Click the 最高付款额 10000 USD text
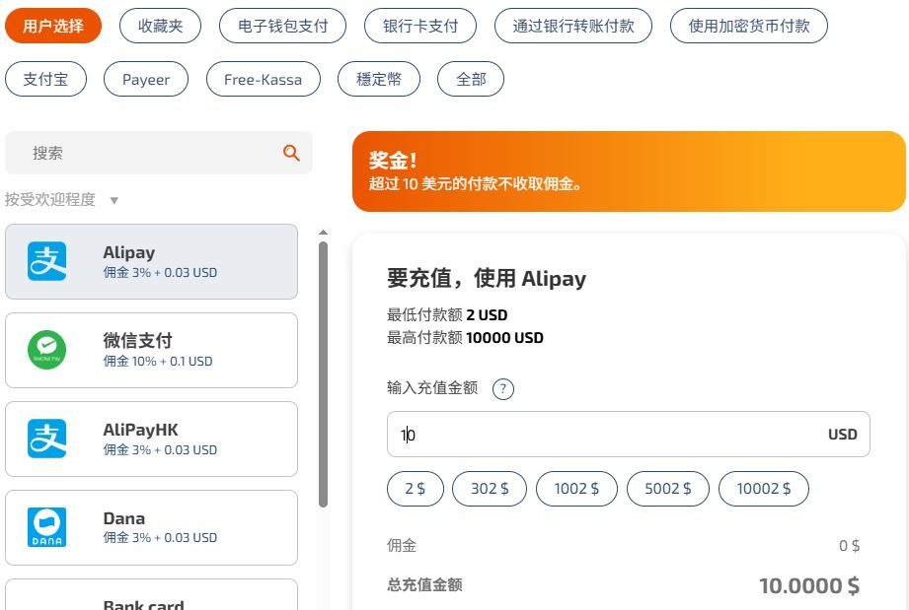This screenshot has height=610, width=909. pyautogui.click(x=465, y=337)
